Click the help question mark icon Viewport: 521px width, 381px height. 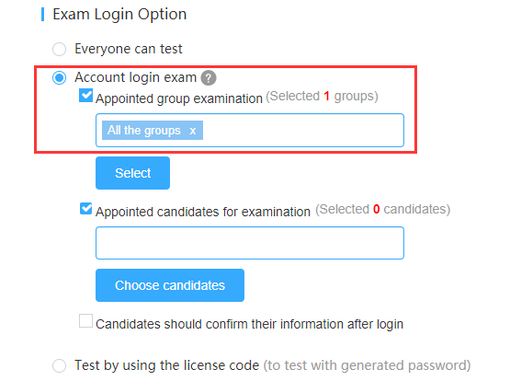209,78
